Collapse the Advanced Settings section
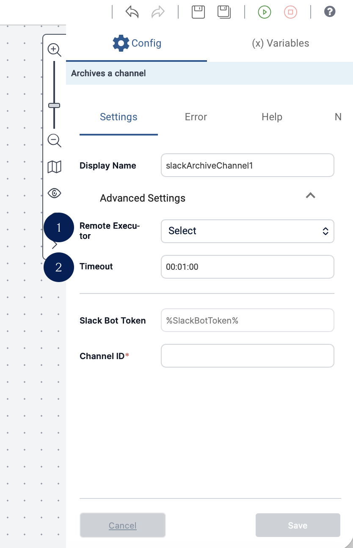 coord(310,195)
